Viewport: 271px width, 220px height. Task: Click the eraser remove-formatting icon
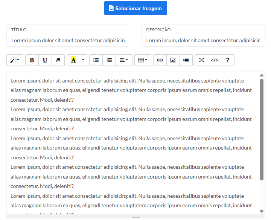58,60
